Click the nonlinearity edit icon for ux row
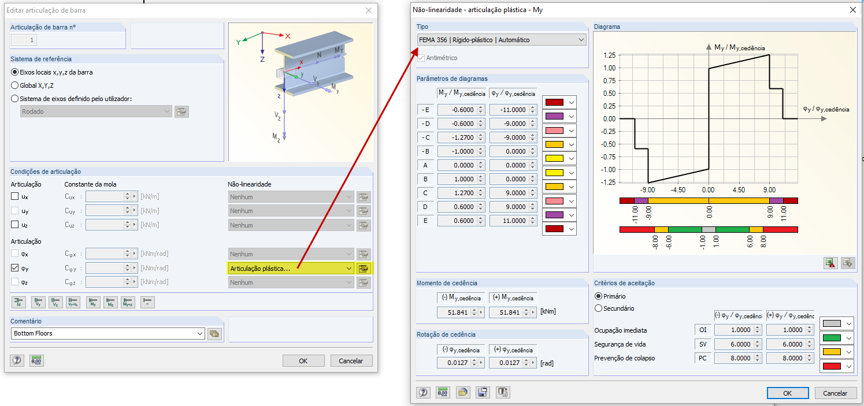This screenshot has width=864, height=406. click(364, 197)
